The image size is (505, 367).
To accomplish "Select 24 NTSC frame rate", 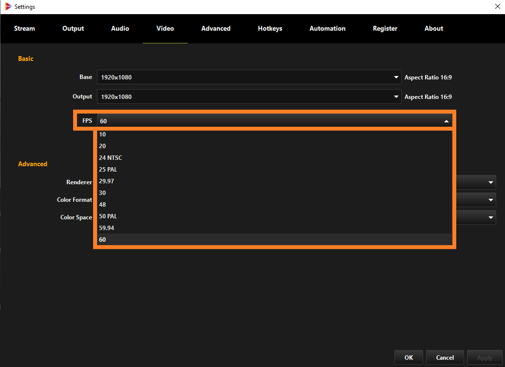I will tap(274, 158).
